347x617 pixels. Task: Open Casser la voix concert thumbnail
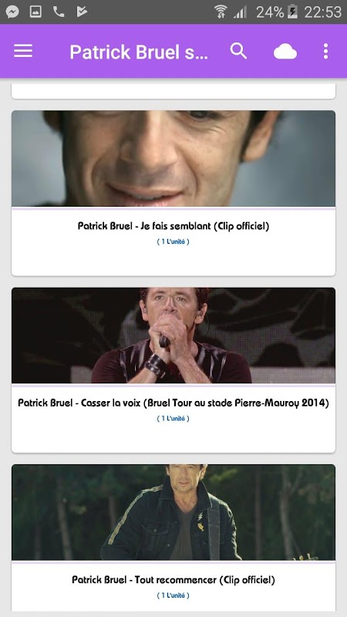173,335
